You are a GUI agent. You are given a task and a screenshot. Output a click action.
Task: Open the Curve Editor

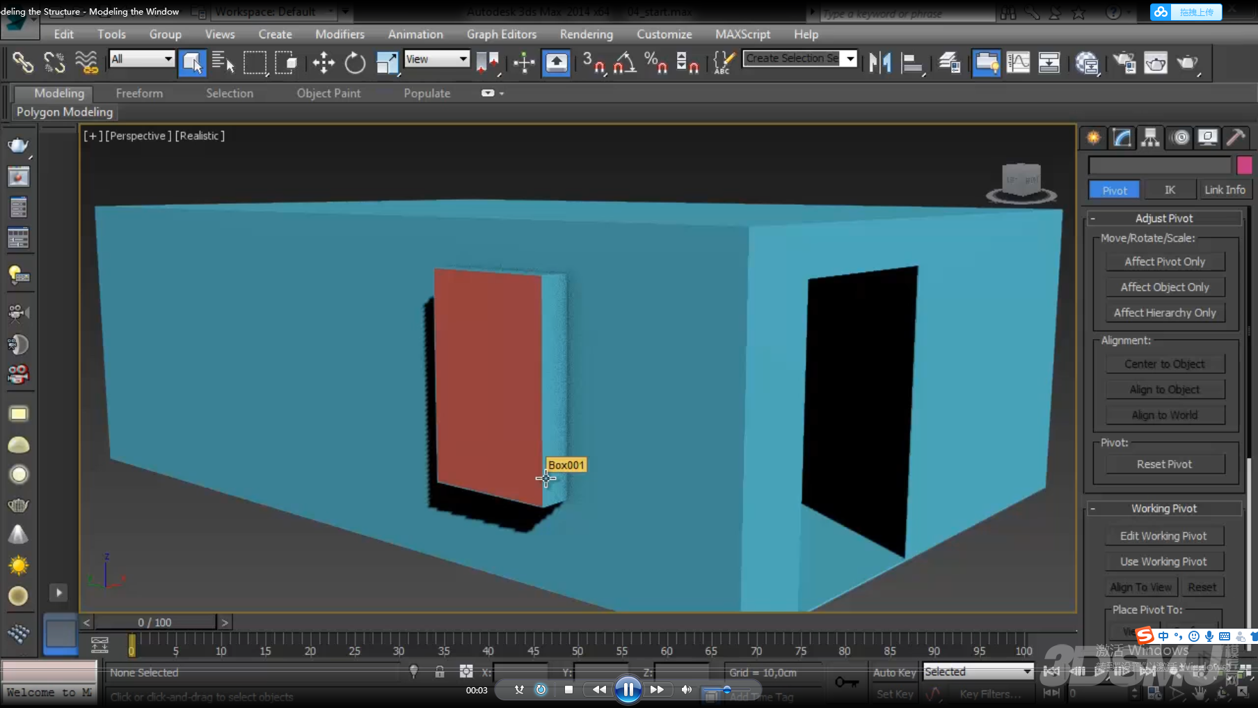coord(1018,63)
